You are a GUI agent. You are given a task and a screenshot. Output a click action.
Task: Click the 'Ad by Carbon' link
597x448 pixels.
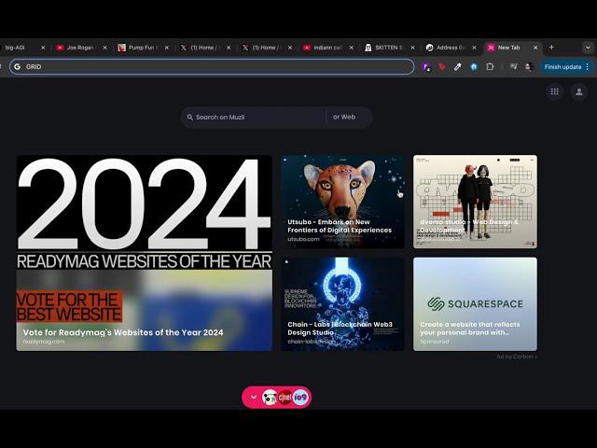click(x=516, y=357)
